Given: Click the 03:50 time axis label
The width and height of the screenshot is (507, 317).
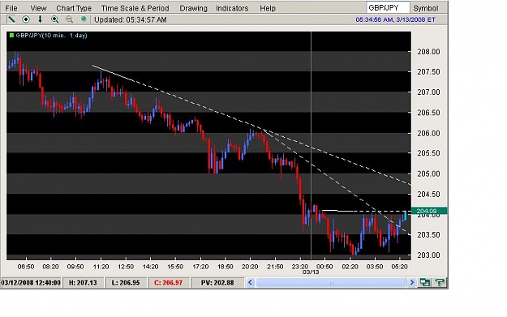Looking at the screenshot, I should (375, 267).
